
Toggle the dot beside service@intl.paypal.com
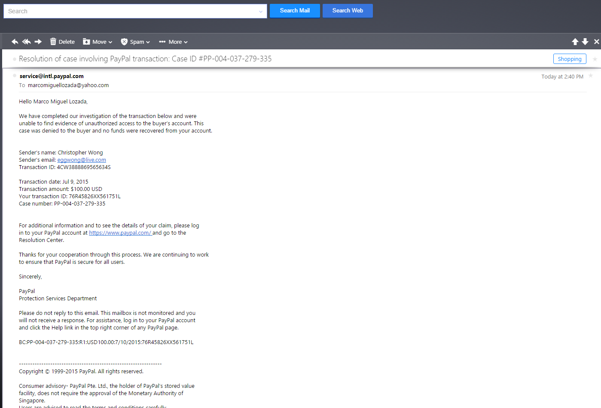tap(15, 76)
